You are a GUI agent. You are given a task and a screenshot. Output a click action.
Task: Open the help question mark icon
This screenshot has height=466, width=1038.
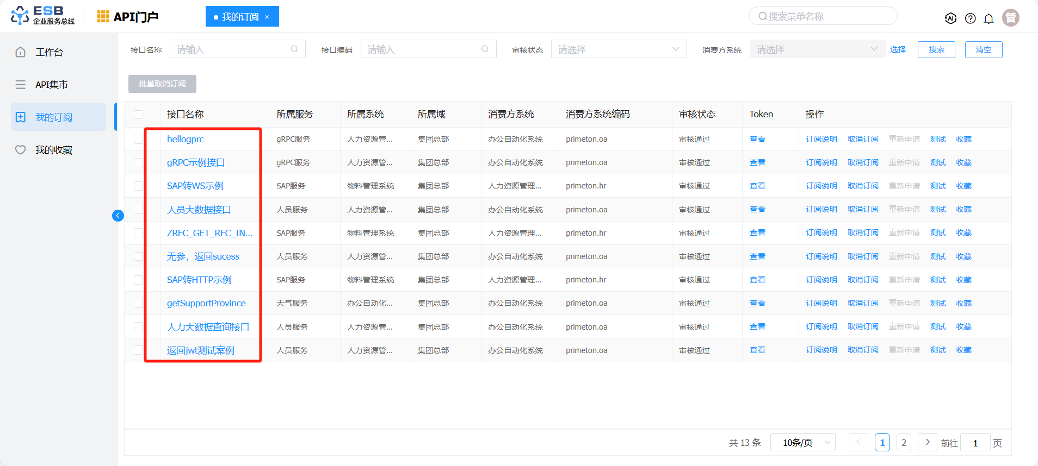point(970,18)
